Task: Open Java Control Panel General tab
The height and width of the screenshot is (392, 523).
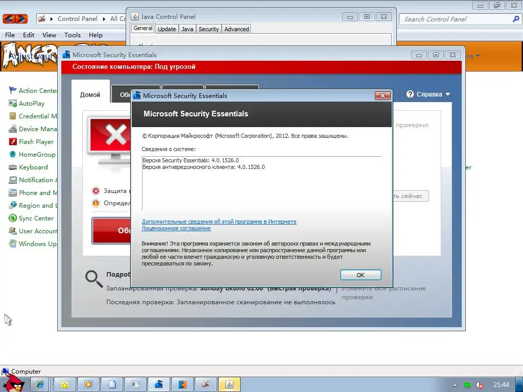Action: tap(143, 29)
